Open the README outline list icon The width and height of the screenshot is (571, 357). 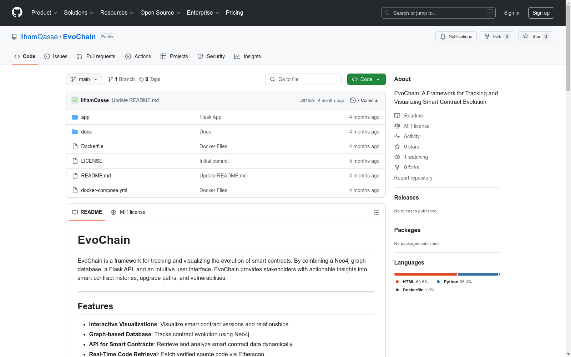(377, 212)
